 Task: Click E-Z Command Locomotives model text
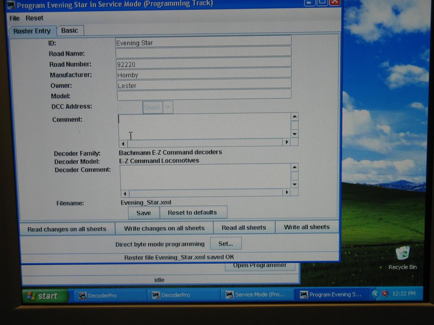[159, 160]
